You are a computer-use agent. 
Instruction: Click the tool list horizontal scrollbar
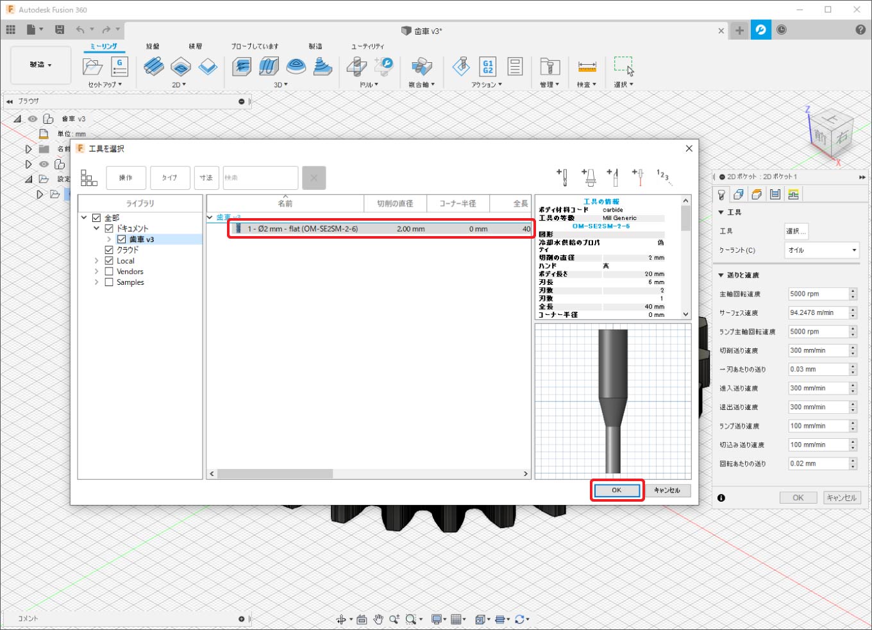(274, 474)
